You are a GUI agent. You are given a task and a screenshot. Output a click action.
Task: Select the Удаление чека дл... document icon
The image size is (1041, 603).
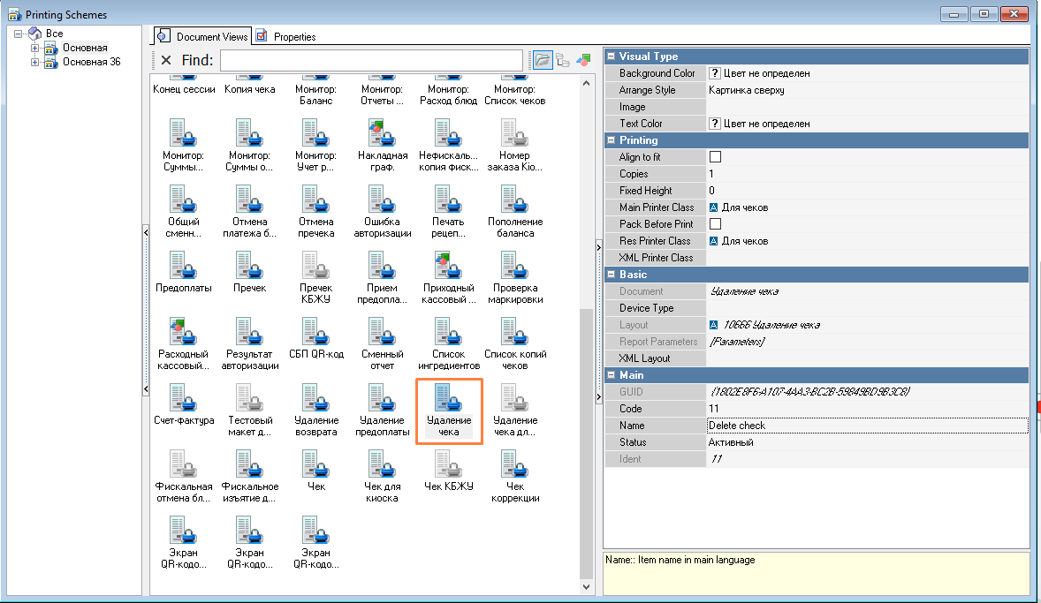coord(515,397)
